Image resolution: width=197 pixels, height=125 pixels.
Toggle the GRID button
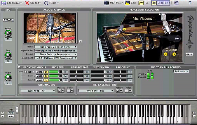pos(189,54)
